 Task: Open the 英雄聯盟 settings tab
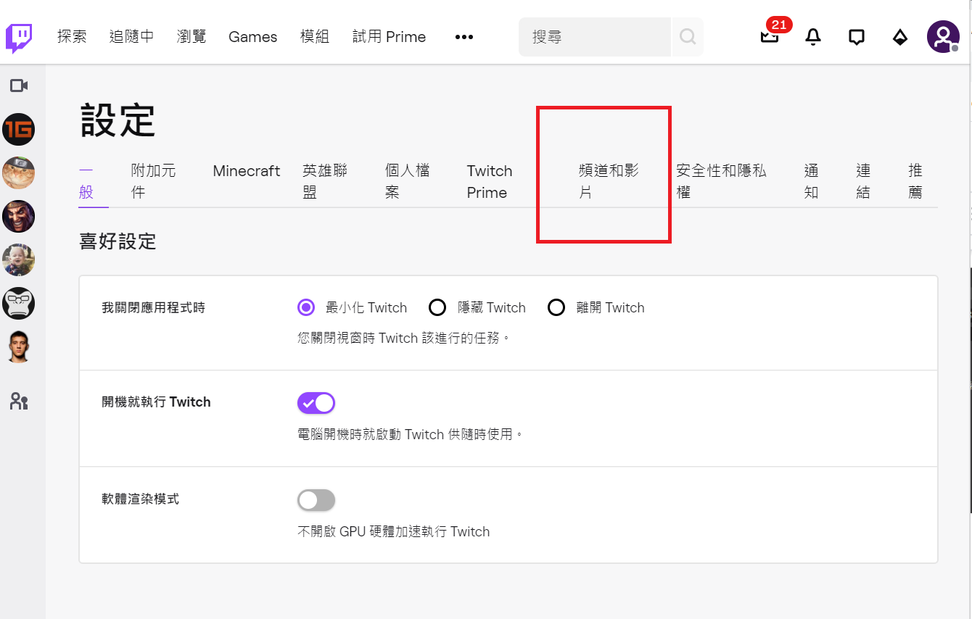tap(325, 182)
